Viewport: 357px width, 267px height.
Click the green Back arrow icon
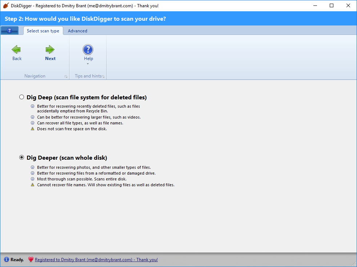[x=16, y=49]
